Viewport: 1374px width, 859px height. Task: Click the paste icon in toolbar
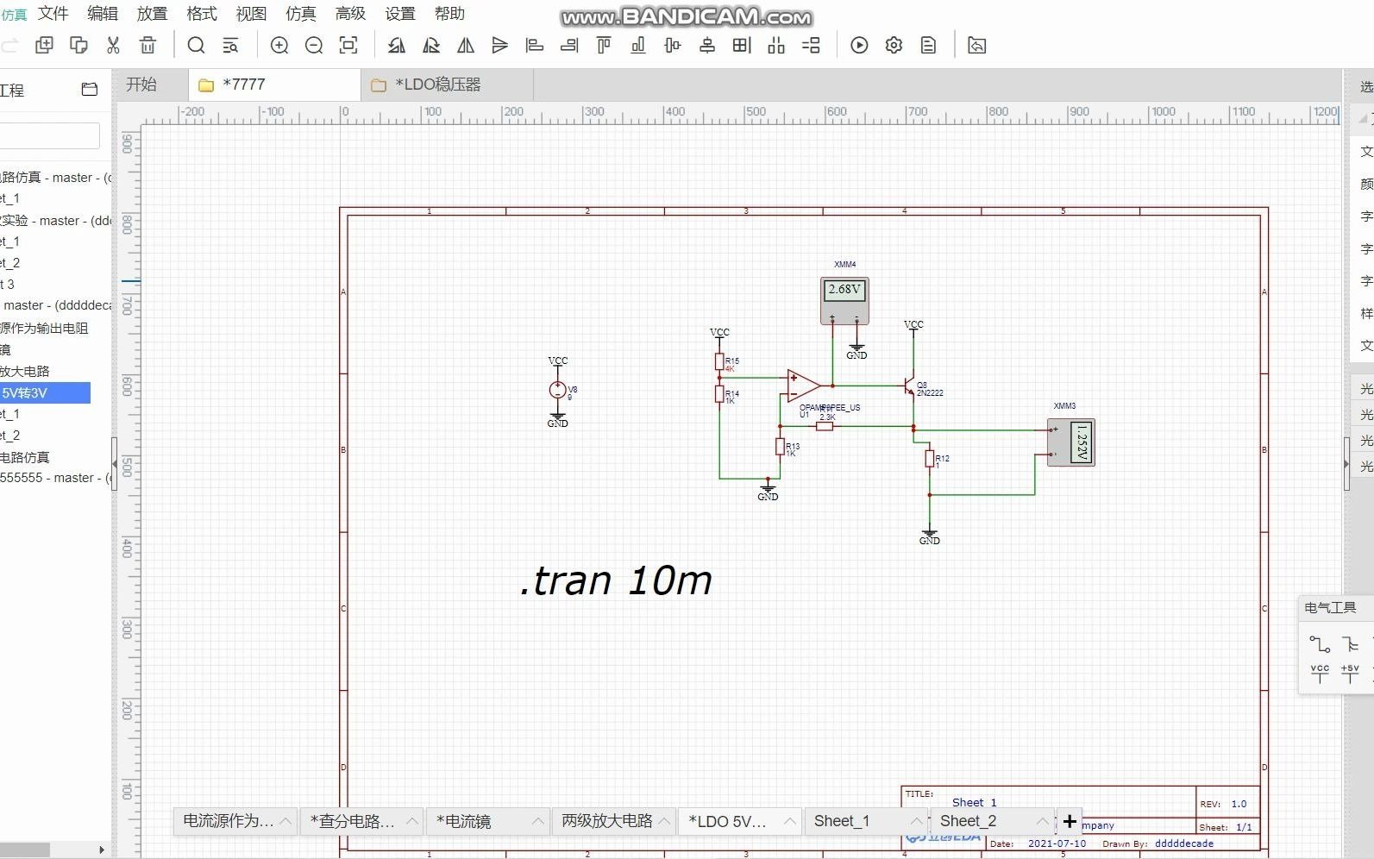coord(78,45)
